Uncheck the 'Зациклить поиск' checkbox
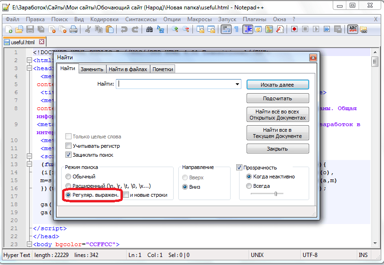The image size is (384, 265). tap(69, 155)
